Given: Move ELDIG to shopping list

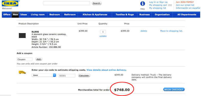Looking at the screenshot, I should (x=171, y=31).
